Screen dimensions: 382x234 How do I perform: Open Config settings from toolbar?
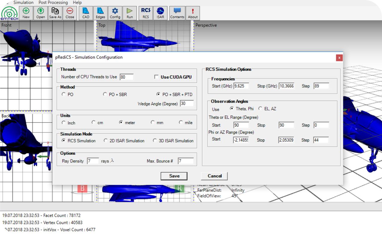point(115,13)
